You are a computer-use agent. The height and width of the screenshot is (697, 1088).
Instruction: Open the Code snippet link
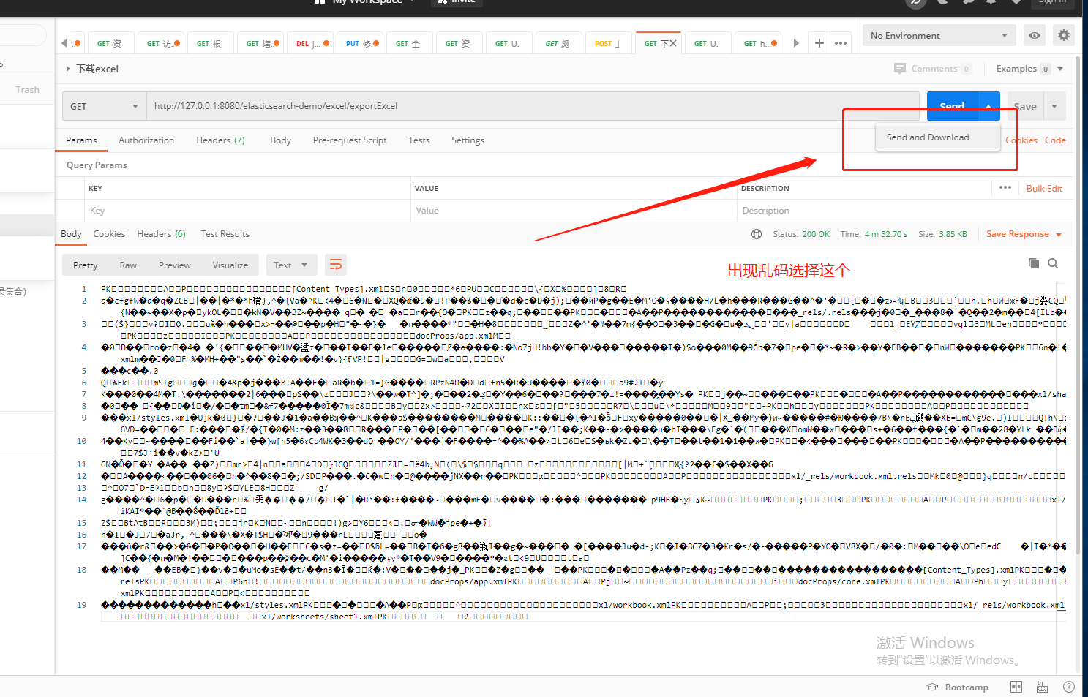pos(1055,140)
